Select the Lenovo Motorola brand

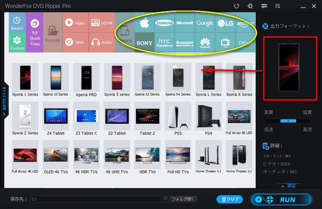pyautogui.click(x=184, y=42)
